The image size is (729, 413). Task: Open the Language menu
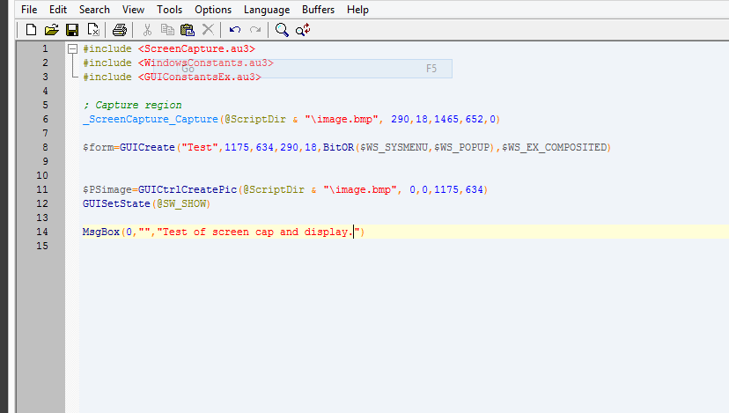tap(267, 10)
